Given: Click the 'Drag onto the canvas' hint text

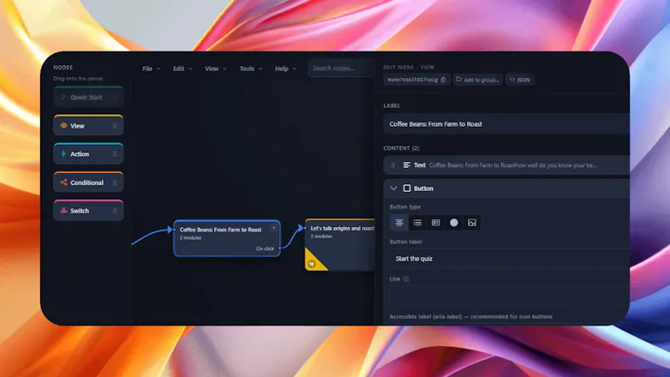Looking at the screenshot, I should click(x=78, y=79).
